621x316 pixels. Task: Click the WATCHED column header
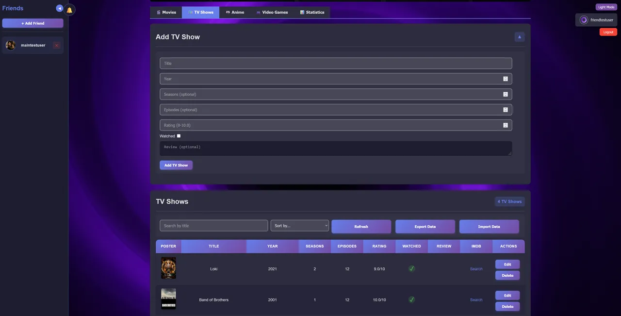[x=411, y=246]
